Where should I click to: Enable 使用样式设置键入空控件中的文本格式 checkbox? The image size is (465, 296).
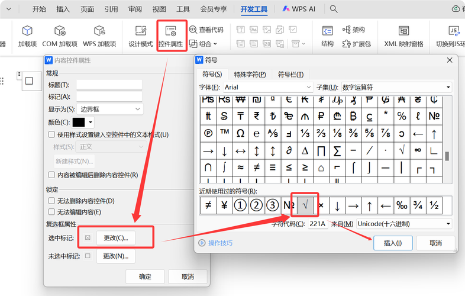(x=51, y=134)
